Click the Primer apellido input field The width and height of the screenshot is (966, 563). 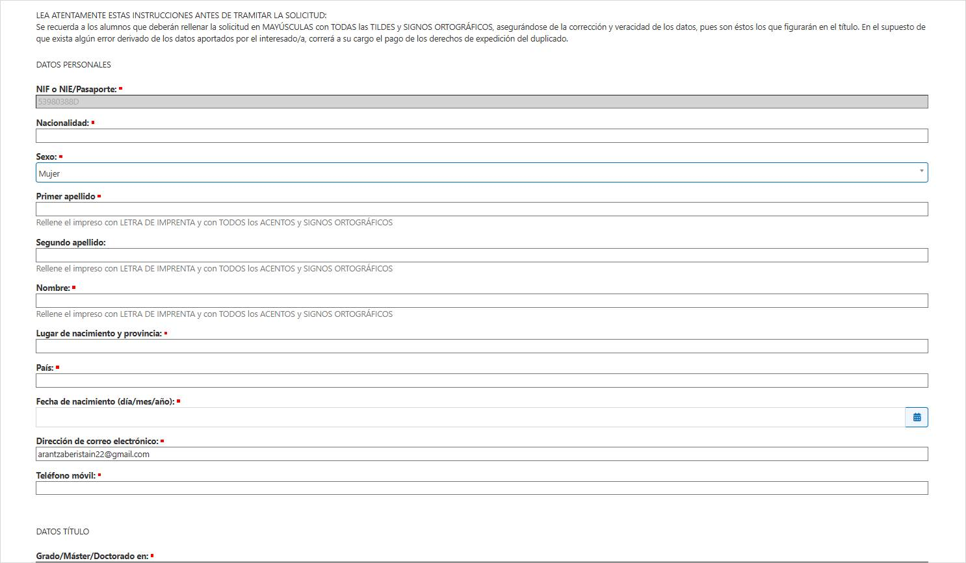tap(482, 209)
